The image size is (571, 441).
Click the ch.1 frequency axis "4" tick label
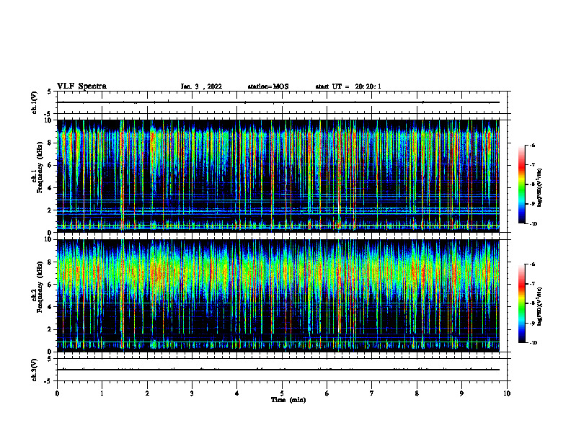(x=50, y=188)
